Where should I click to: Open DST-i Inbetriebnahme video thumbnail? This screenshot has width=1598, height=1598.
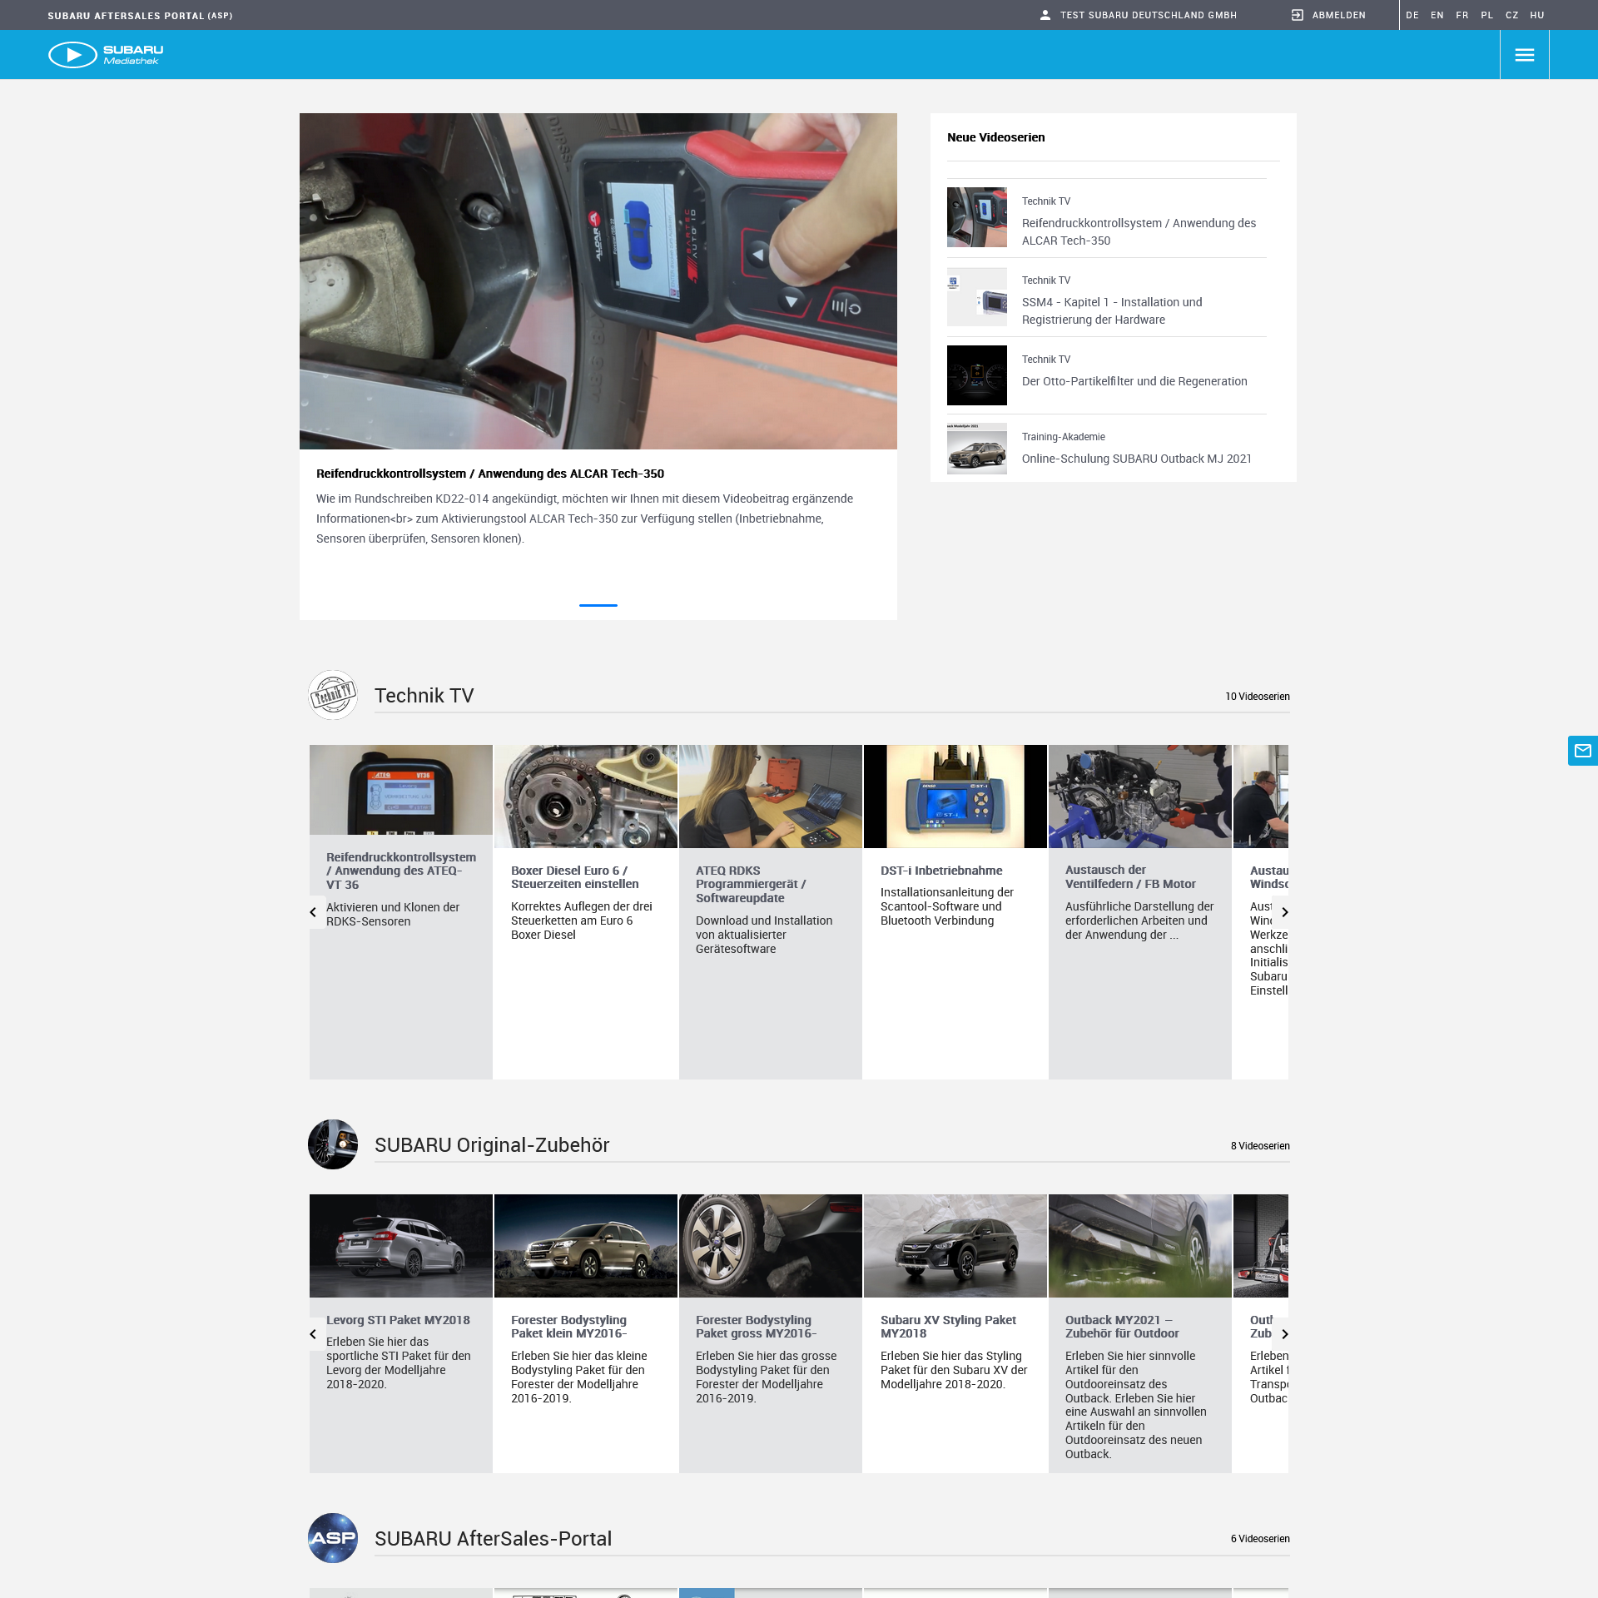click(x=955, y=797)
